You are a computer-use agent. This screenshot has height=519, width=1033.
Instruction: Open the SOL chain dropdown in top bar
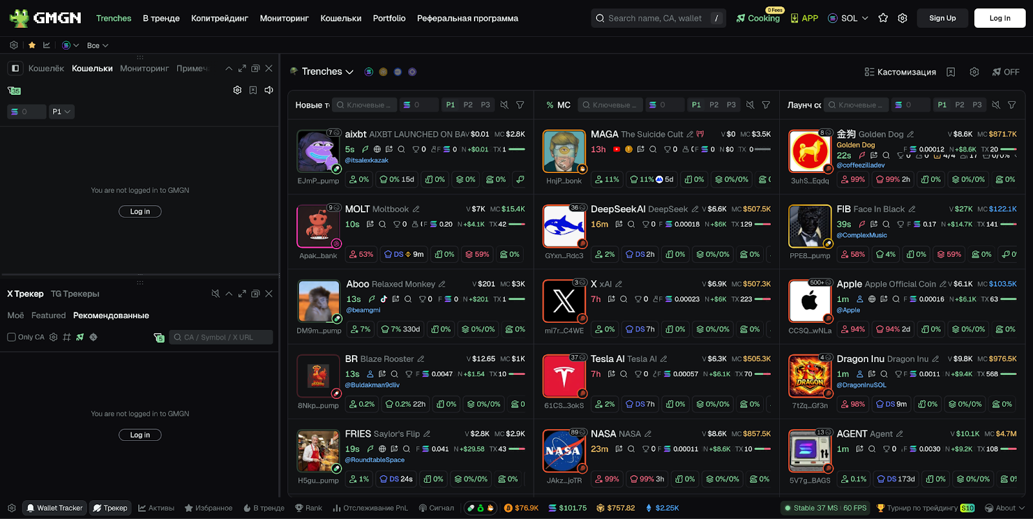coord(848,18)
